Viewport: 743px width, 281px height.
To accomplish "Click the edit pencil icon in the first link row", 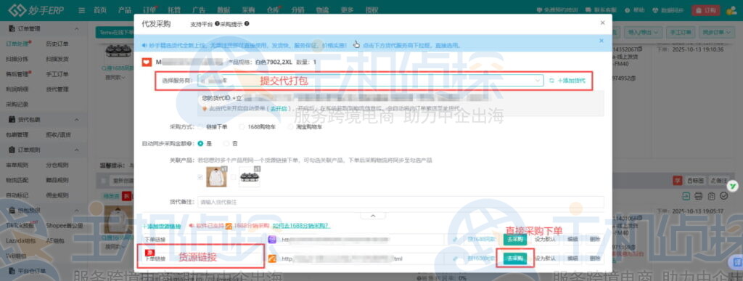I will tap(455, 240).
